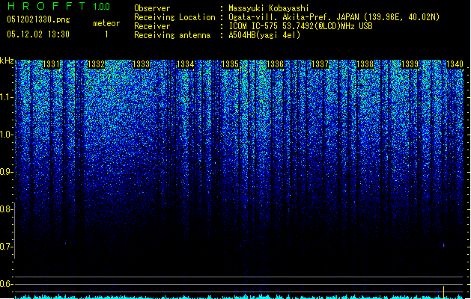Click the 1.1 kHz axis label

pyautogui.click(x=7, y=97)
